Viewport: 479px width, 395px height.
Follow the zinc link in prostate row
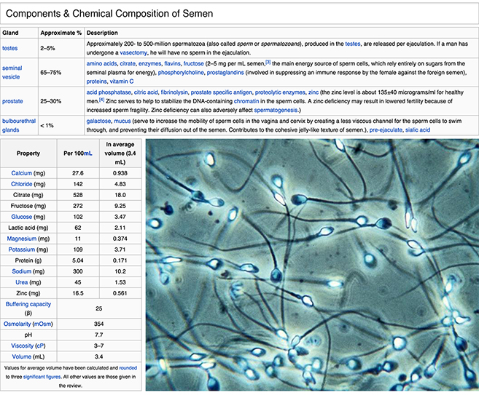(314, 92)
